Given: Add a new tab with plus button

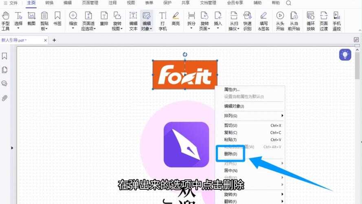Looking at the screenshot, I should (x=54, y=40).
